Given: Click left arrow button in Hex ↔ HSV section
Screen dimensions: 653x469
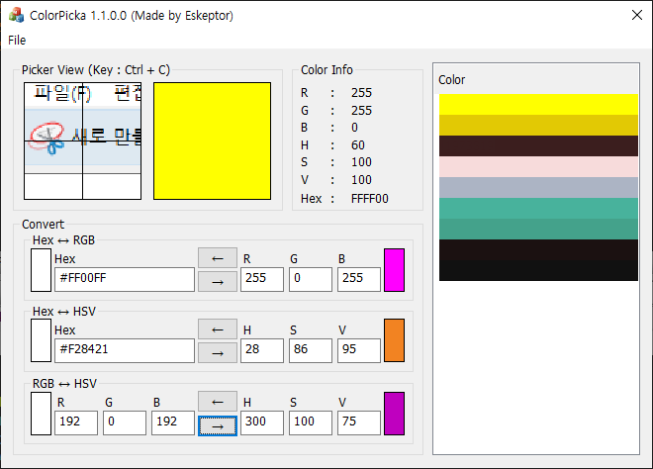Looking at the screenshot, I should 218,329.
